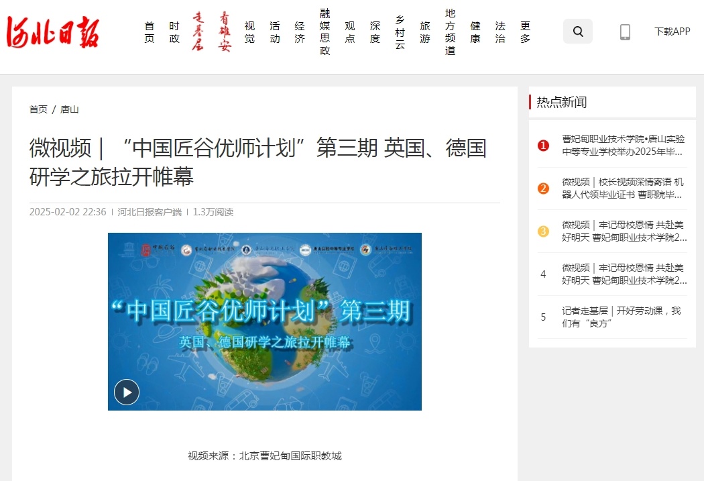Image resolution: width=704 pixels, height=481 pixels.
Task: Click the article headline 微视频｜中国匠谷优师计划
Action: (x=257, y=162)
